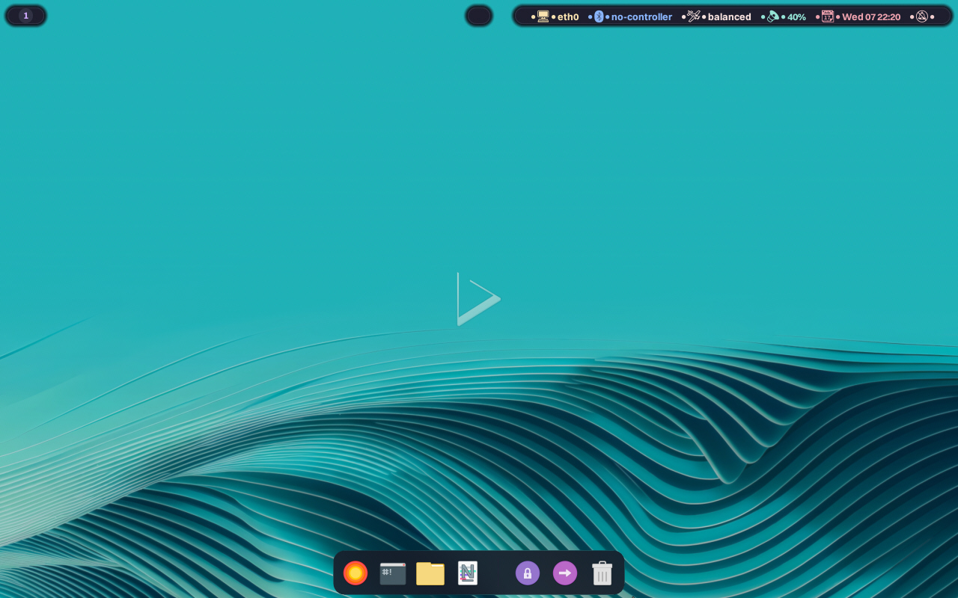This screenshot has width=958, height=598.
Task: Open the trash bin from the dock
Action: point(602,573)
